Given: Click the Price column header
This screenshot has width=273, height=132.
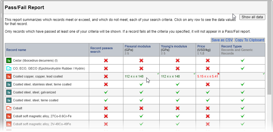Looking at the screenshot, I should pyautogui.click(x=201, y=46).
